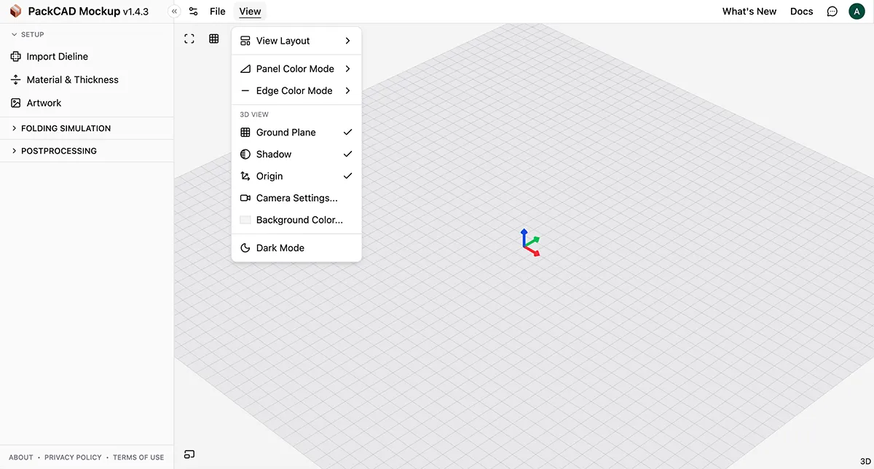The width and height of the screenshot is (874, 469).
Task: Click the Dark Mode moon icon
Action: (245, 248)
